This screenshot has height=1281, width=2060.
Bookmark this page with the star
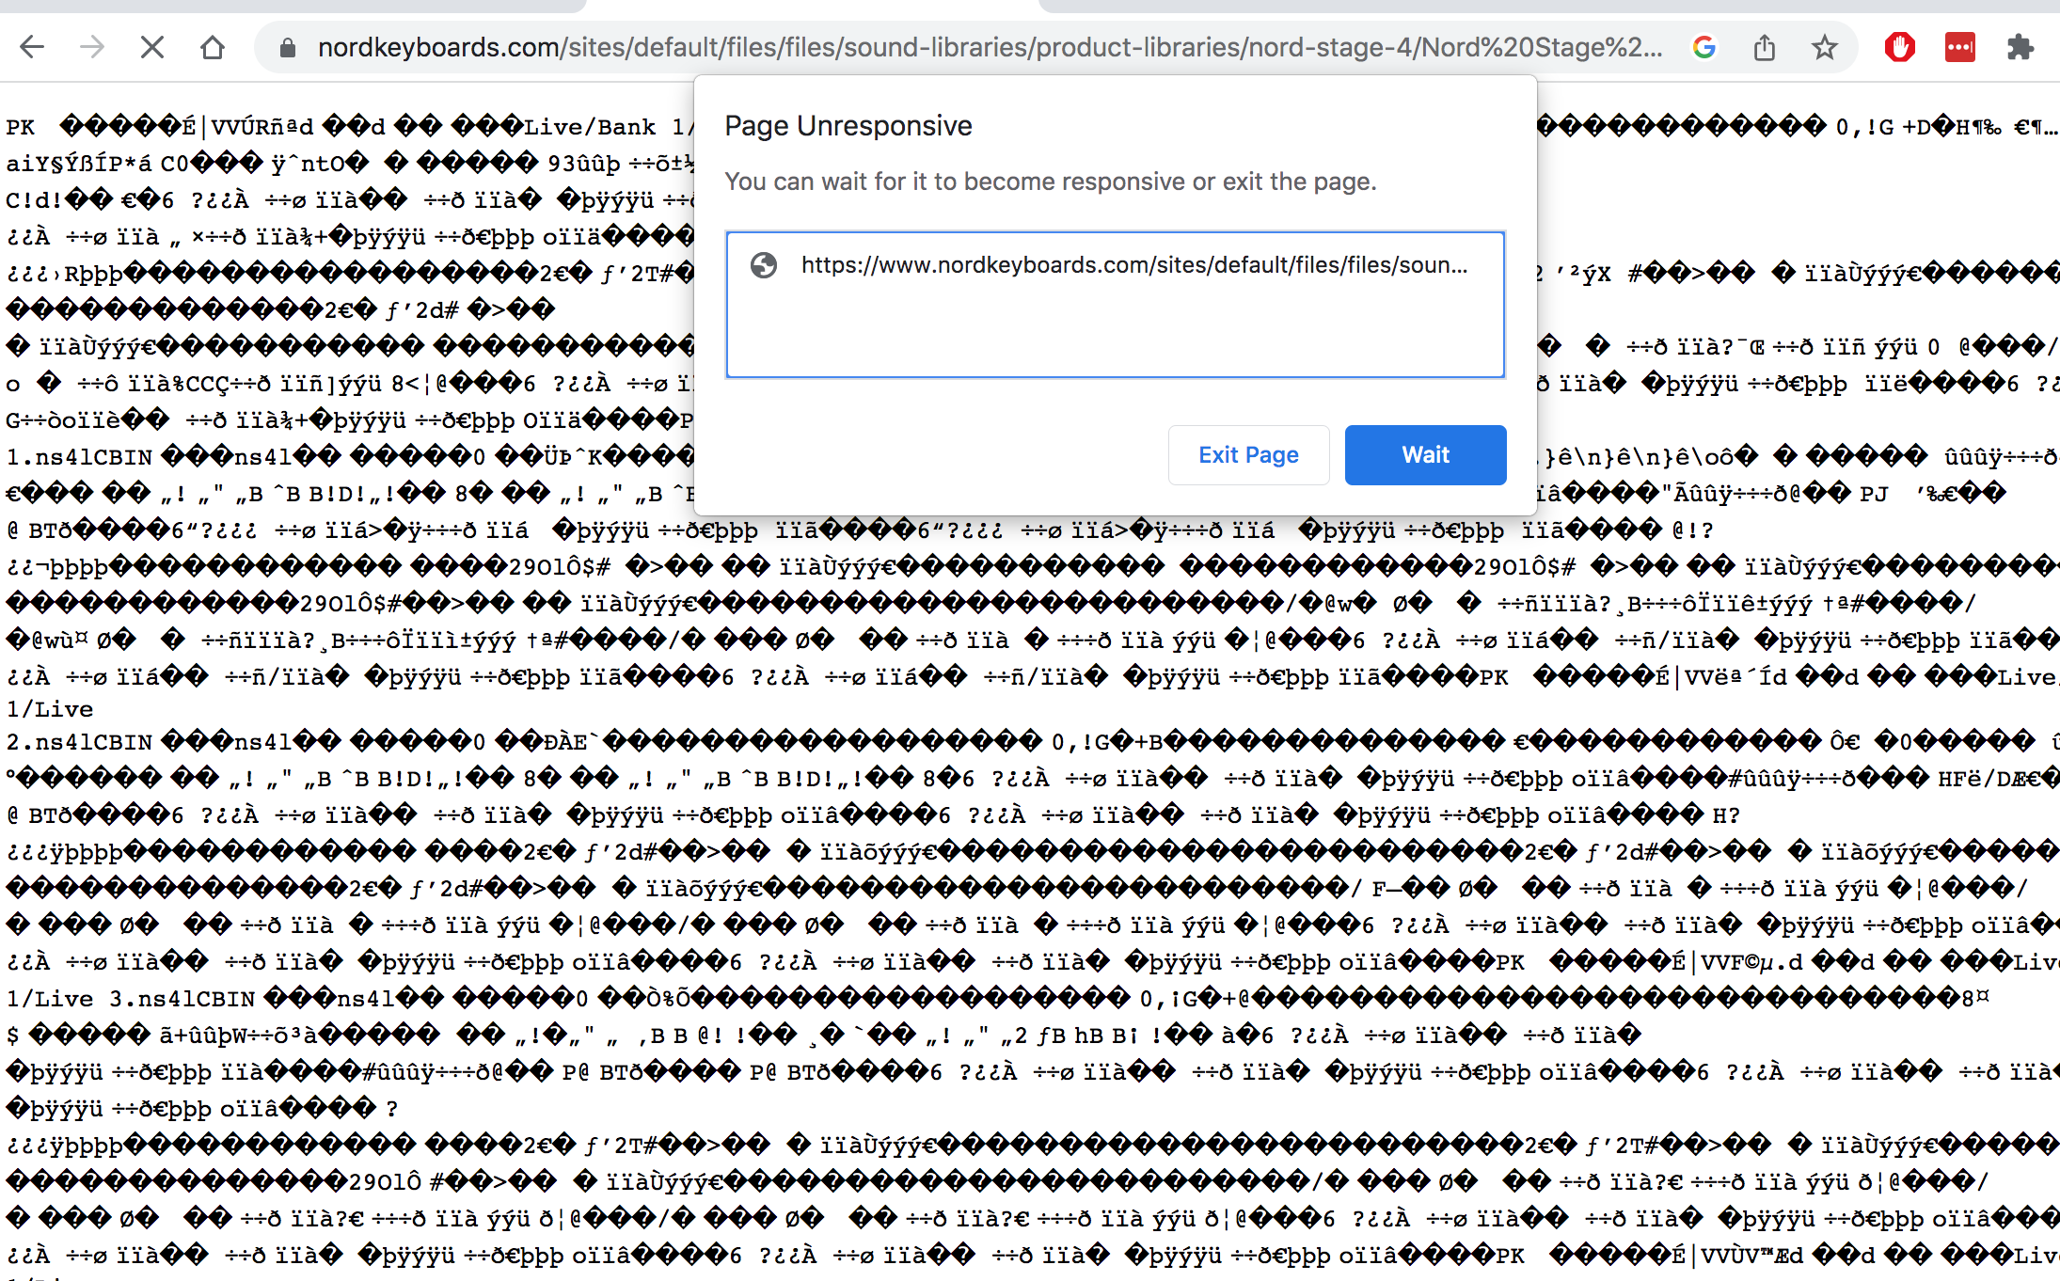pyautogui.click(x=1825, y=47)
